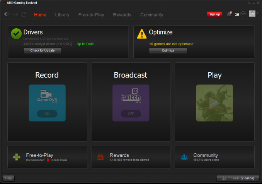Image resolution: width=262 pixels, height=184 pixels.
Task: Click the 35 reward points count
Action: pyautogui.click(x=237, y=15)
